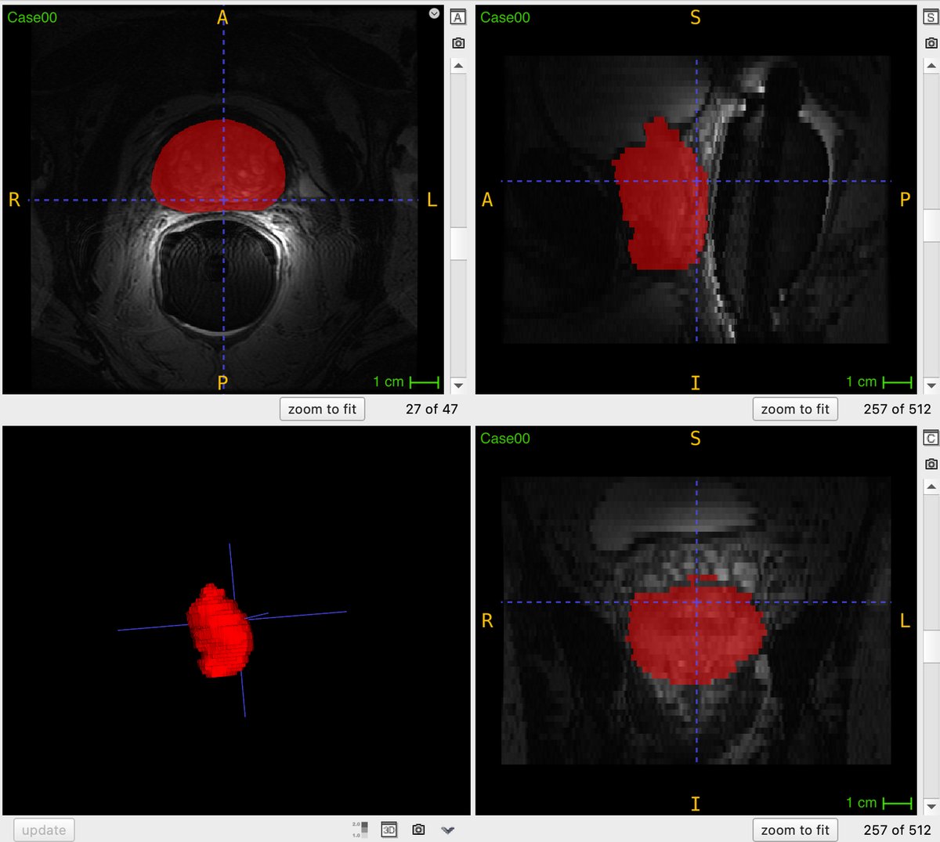Click the up arrow on the sagittal slice scrollbar

(x=931, y=65)
